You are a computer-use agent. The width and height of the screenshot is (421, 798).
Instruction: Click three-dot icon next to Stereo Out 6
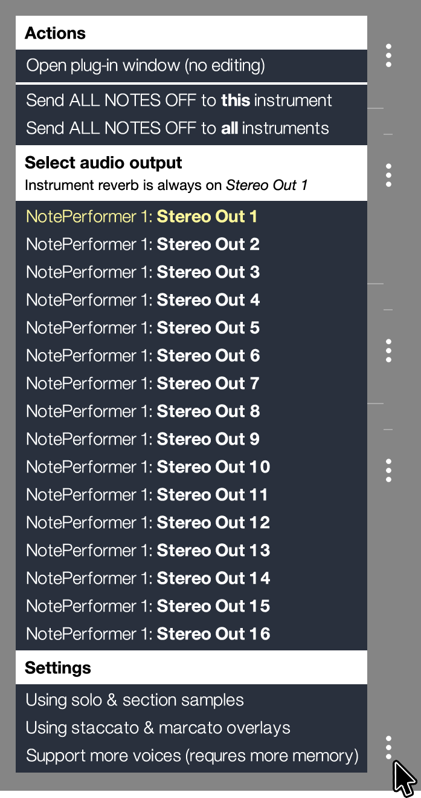point(388,350)
